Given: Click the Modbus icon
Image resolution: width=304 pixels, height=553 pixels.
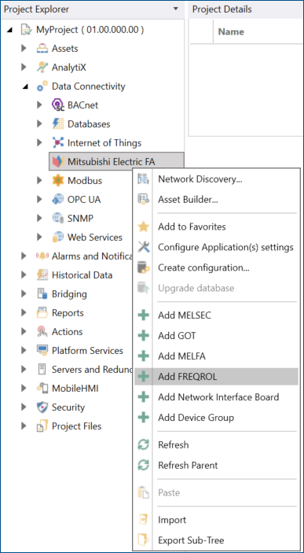Looking at the screenshot, I should tap(58, 181).
